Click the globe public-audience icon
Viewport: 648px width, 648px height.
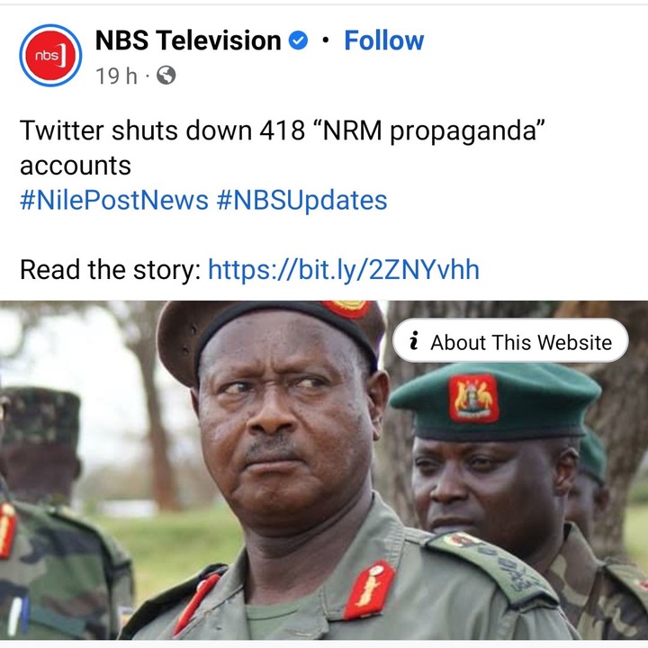(166, 76)
